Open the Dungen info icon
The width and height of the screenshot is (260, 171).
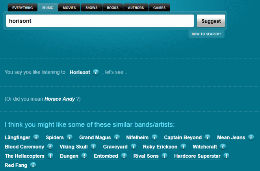(84, 156)
